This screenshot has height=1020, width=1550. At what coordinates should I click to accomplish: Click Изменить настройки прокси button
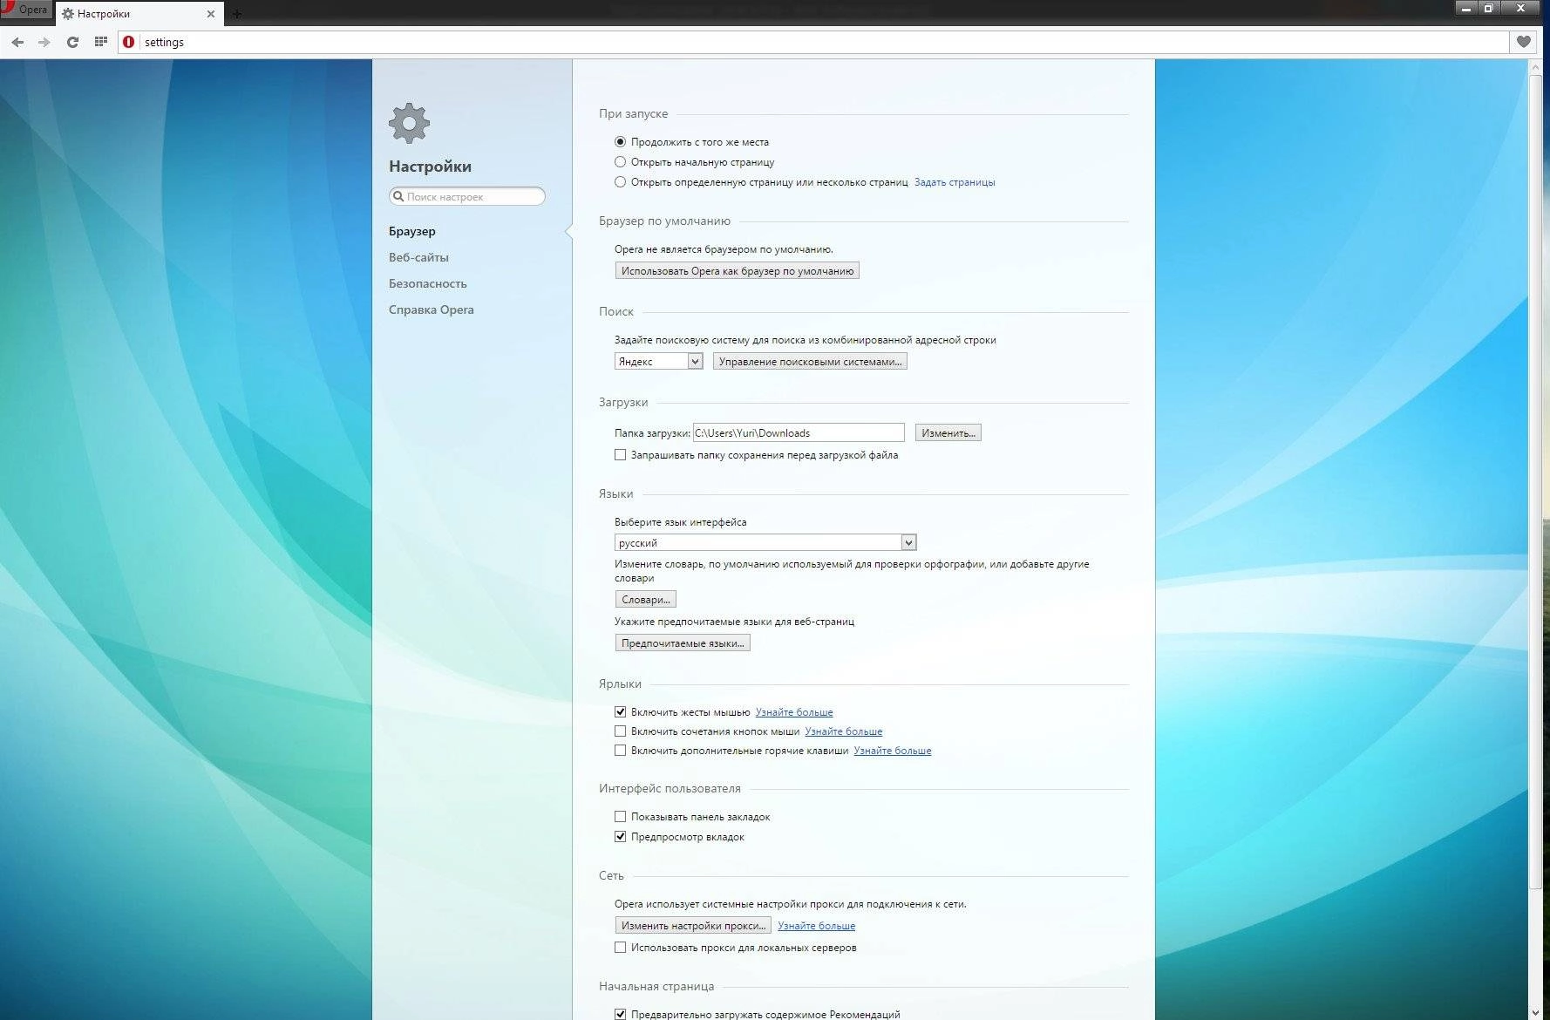(x=693, y=926)
